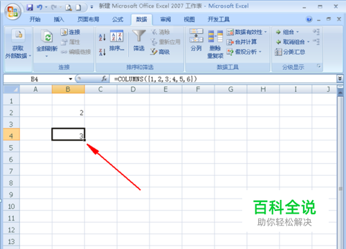Open 连接 connections button

click(x=71, y=32)
